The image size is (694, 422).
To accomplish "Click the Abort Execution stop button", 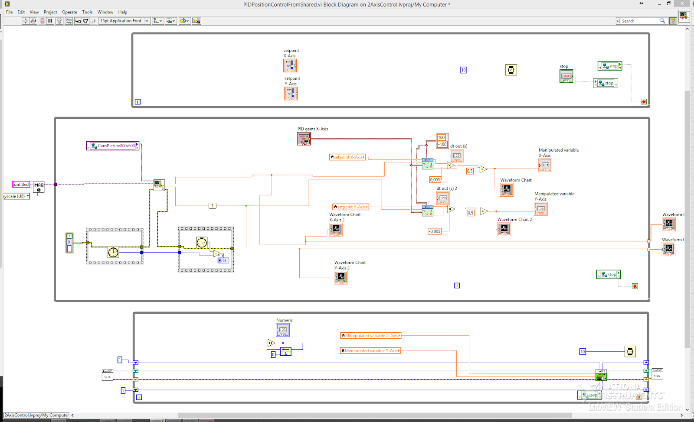I will [42, 21].
